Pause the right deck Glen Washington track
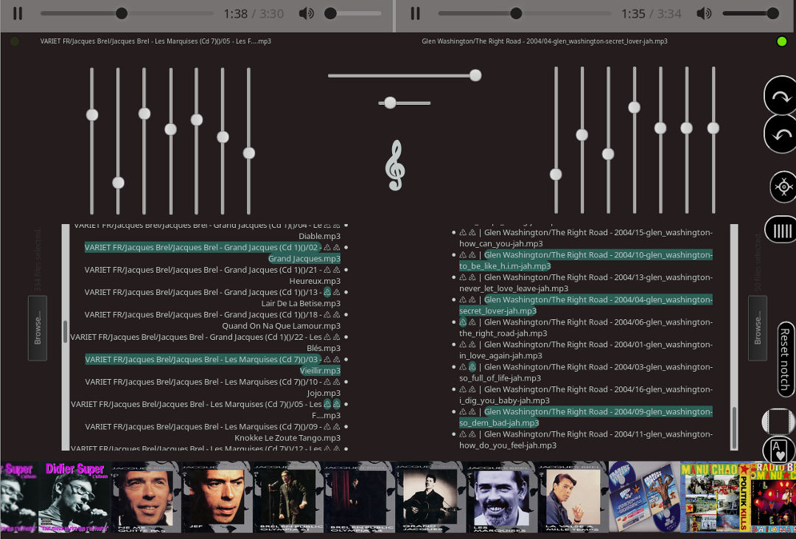This screenshot has width=796, height=539. pyautogui.click(x=415, y=13)
